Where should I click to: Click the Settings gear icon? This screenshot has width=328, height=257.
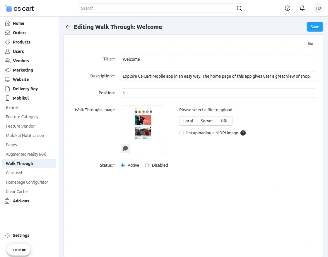(8, 235)
